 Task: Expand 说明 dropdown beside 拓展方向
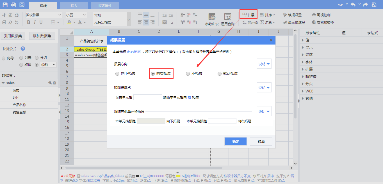click(264, 64)
